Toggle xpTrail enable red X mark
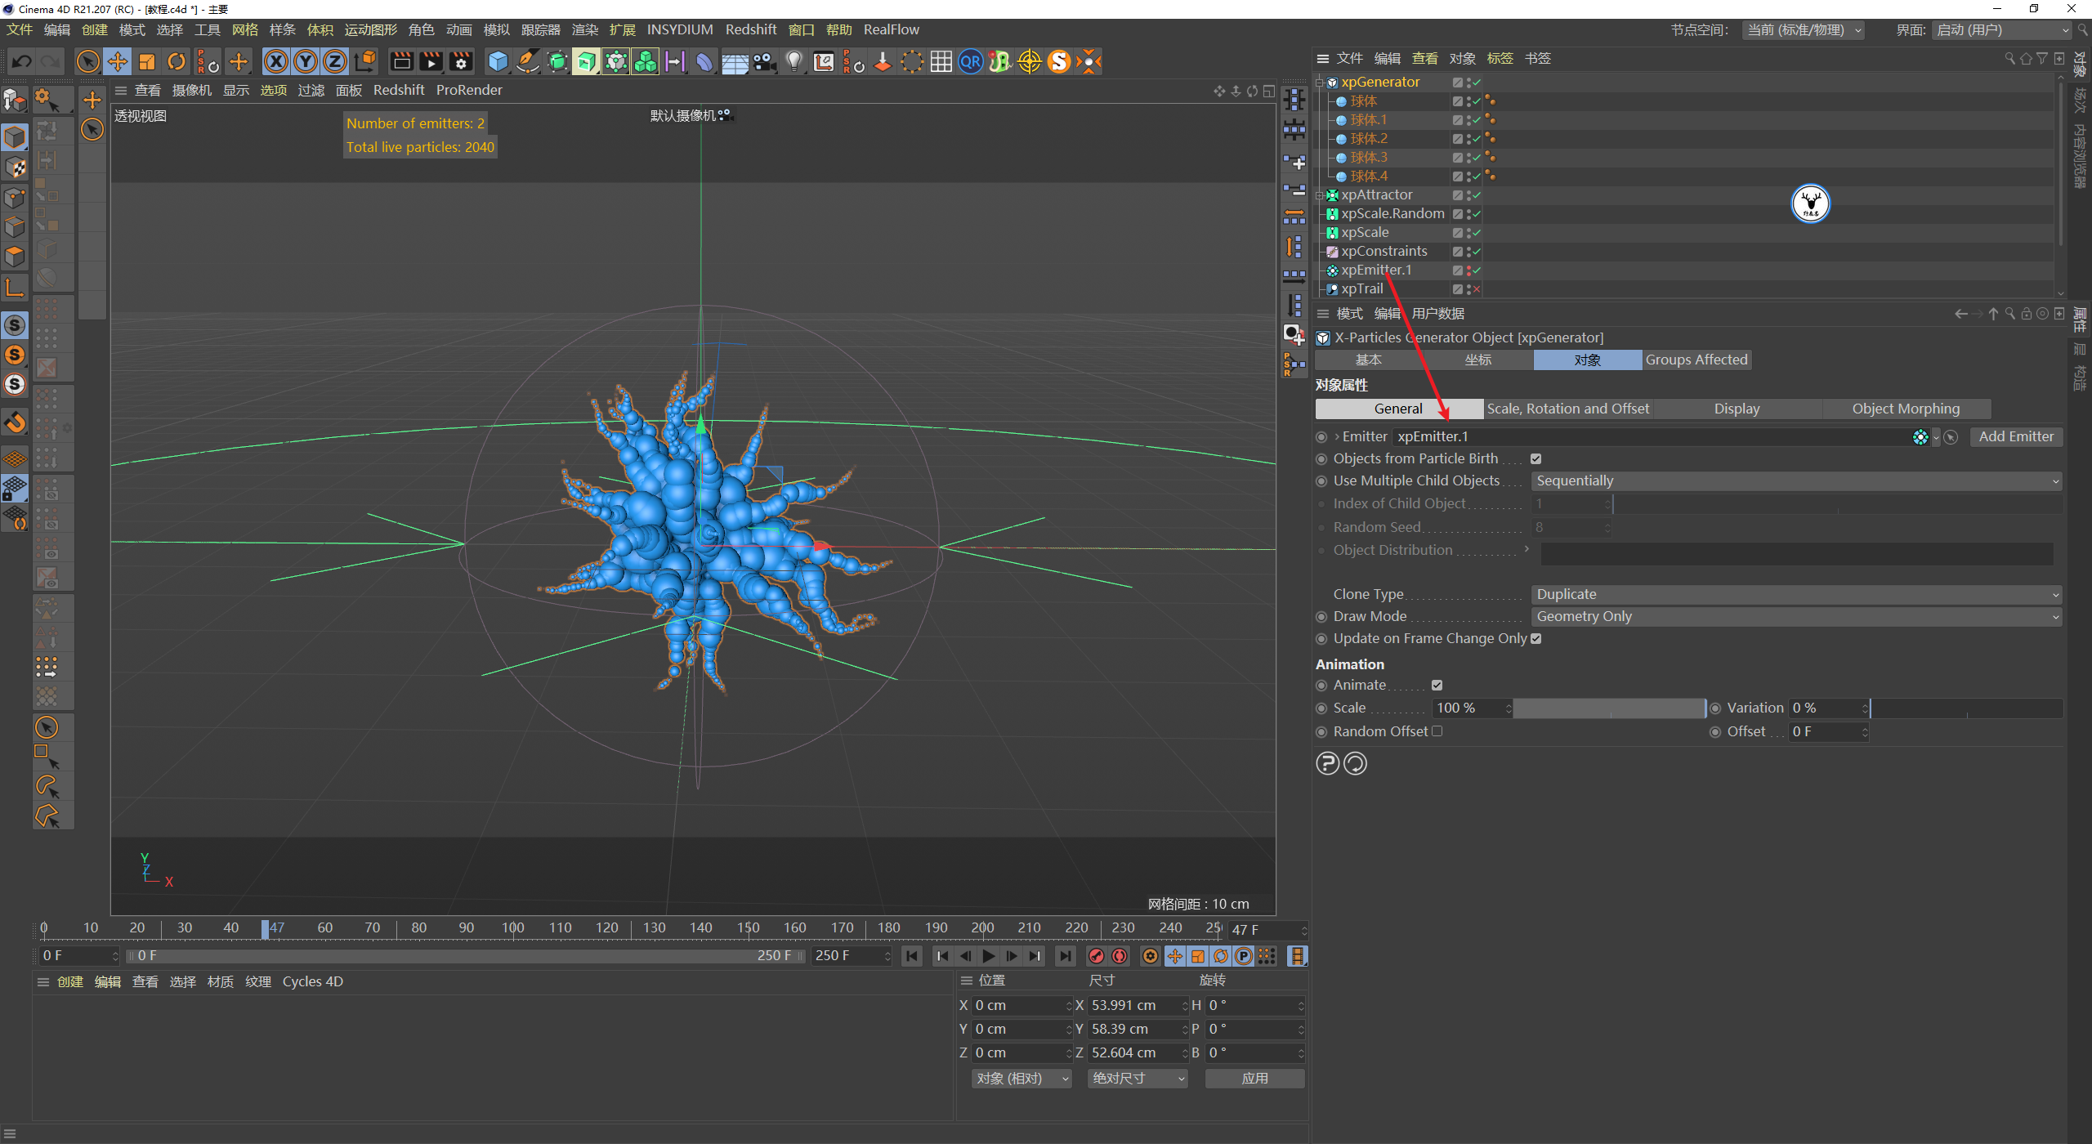Viewport: 2092px width, 1144px height. [1477, 289]
